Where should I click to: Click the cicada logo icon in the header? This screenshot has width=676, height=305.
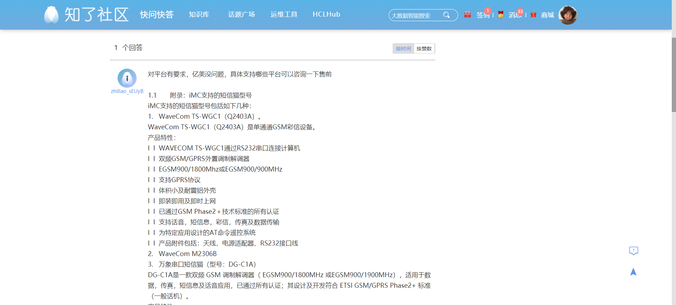(x=51, y=15)
